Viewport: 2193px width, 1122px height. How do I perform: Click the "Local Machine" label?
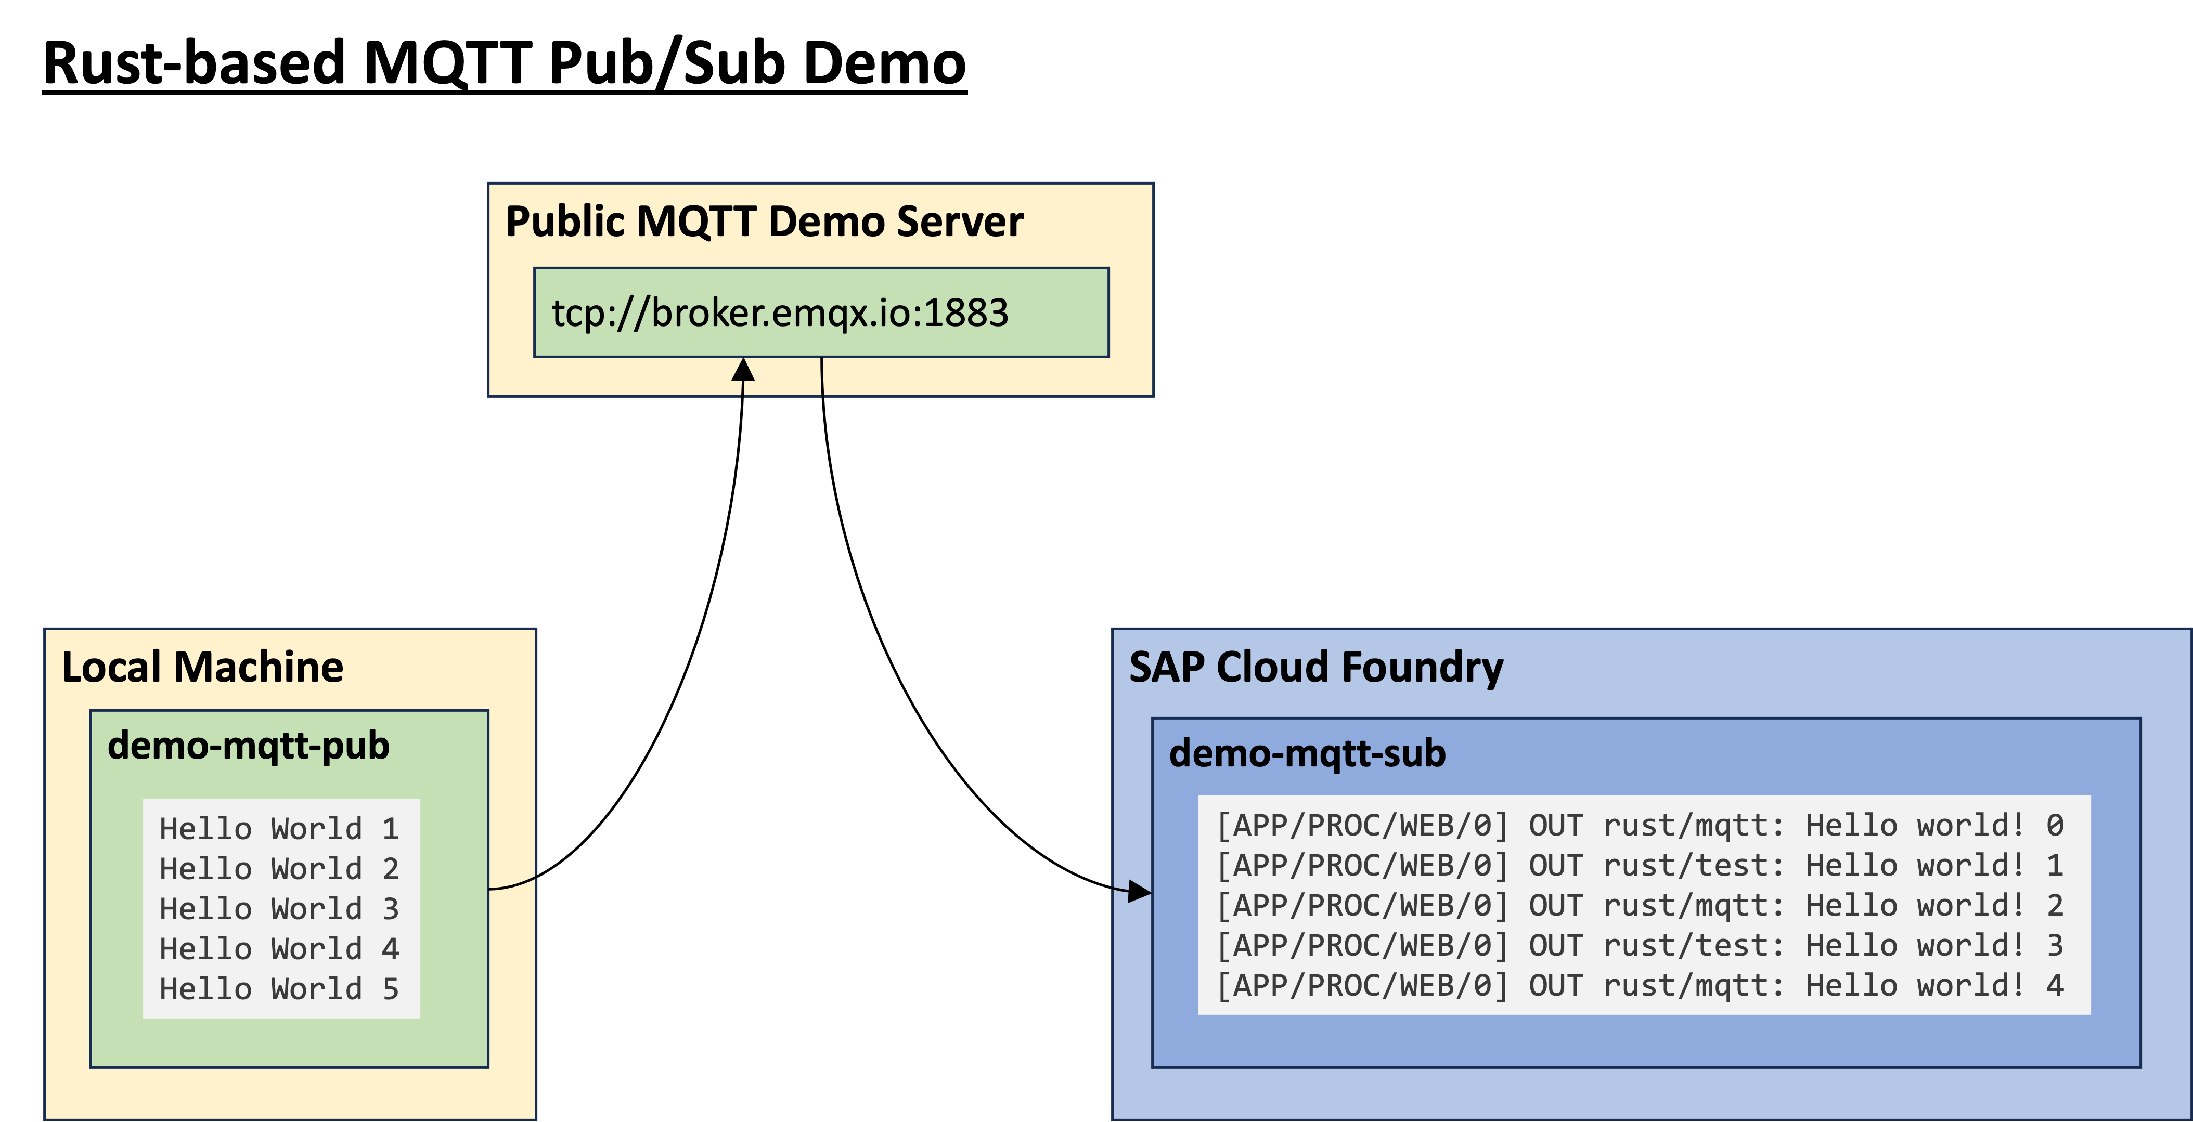[x=203, y=666]
